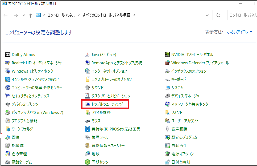Click the バックアップと復元 (Windows 7) icon
Screen dimensions: 257x166
point(7,112)
